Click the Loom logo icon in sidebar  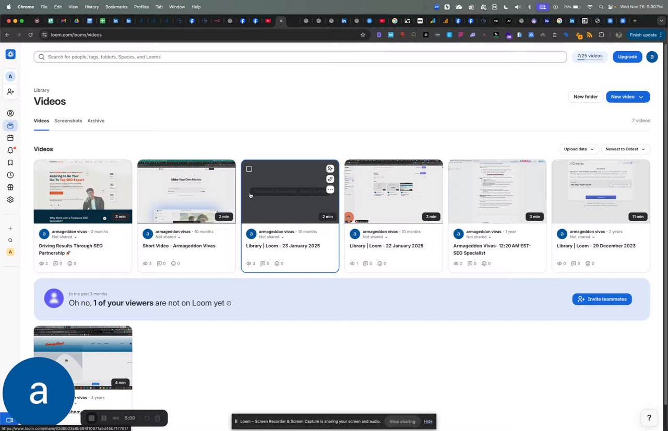(10, 54)
